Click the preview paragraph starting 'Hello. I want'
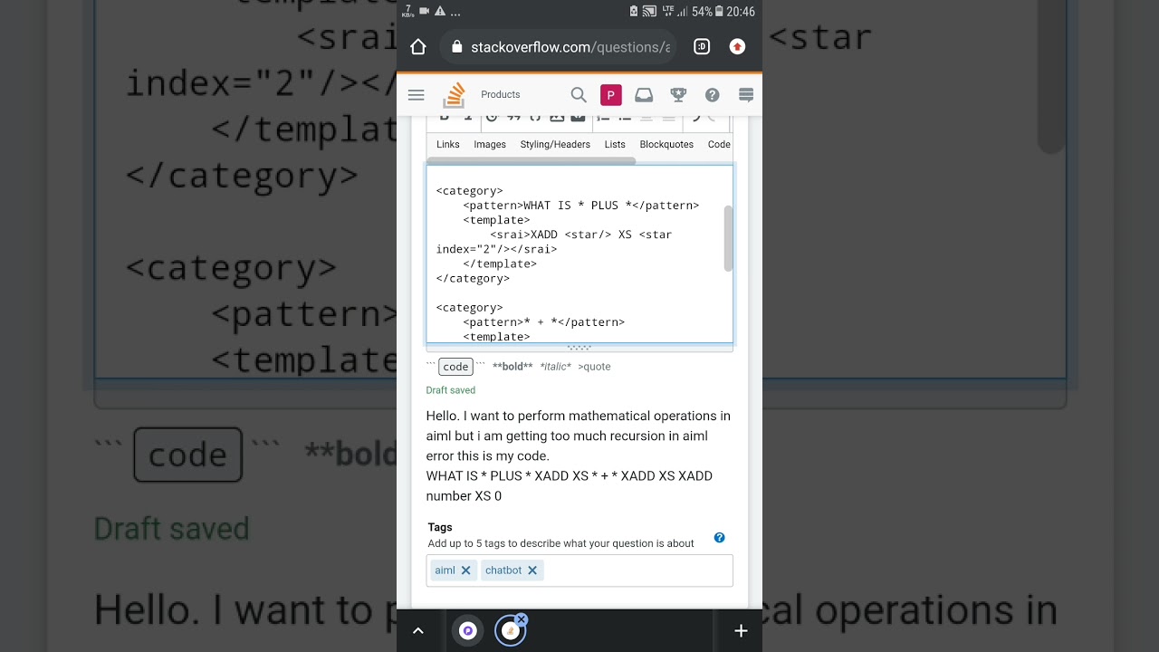Viewport: 1159px width, 652px height. (x=579, y=436)
